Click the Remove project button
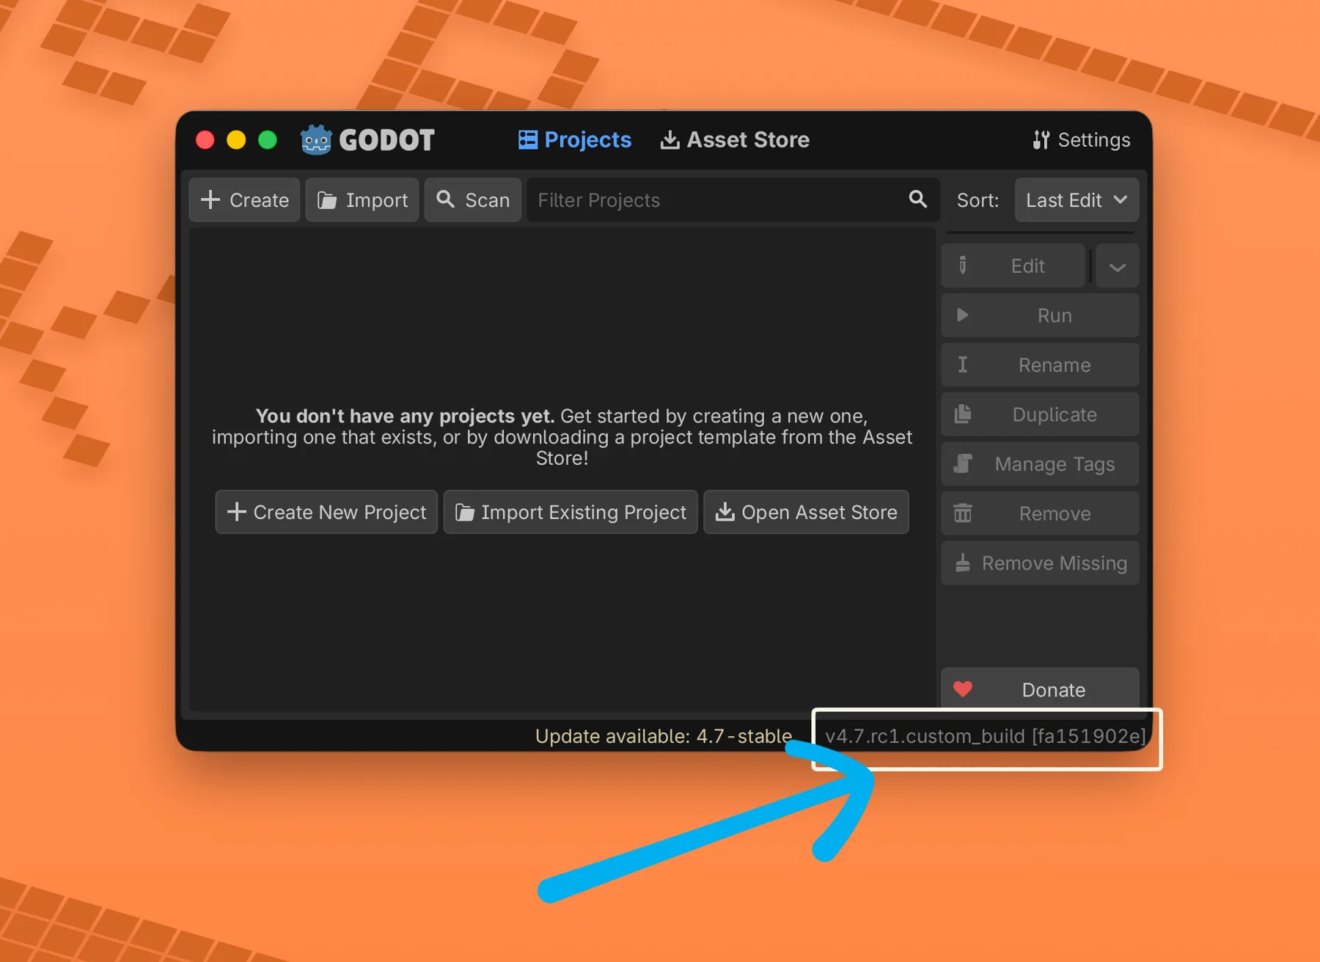1320x962 pixels. click(1040, 514)
